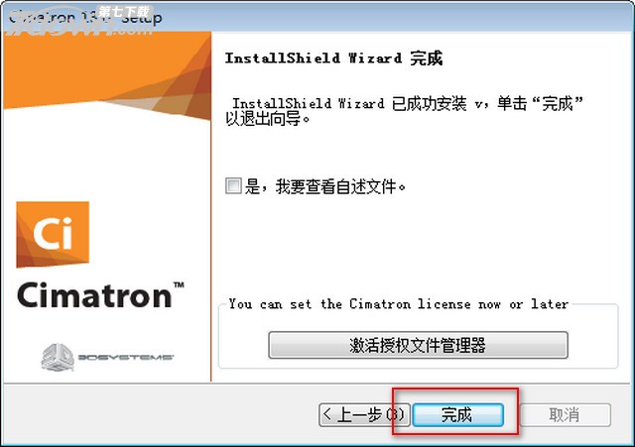Click the 'You can set the Cimatron license' label
The image size is (635, 447).
pyautogui.click(x=399, y=304)
